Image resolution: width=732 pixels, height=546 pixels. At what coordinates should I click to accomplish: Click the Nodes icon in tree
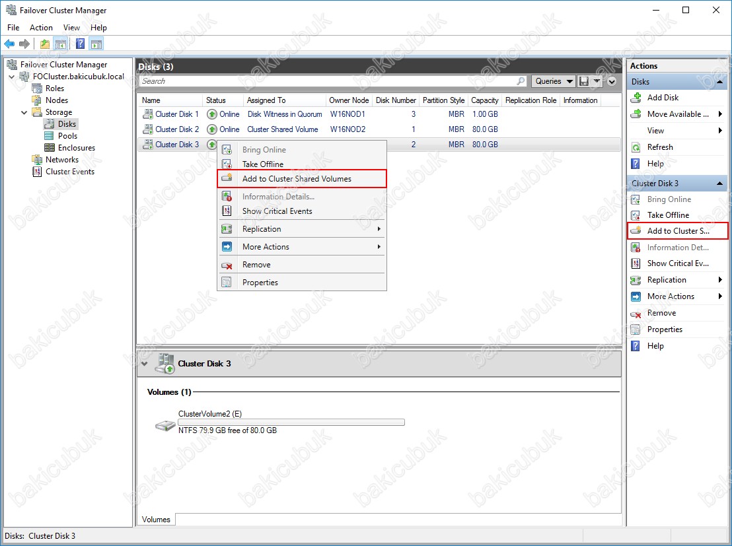[x=37, y=100]
